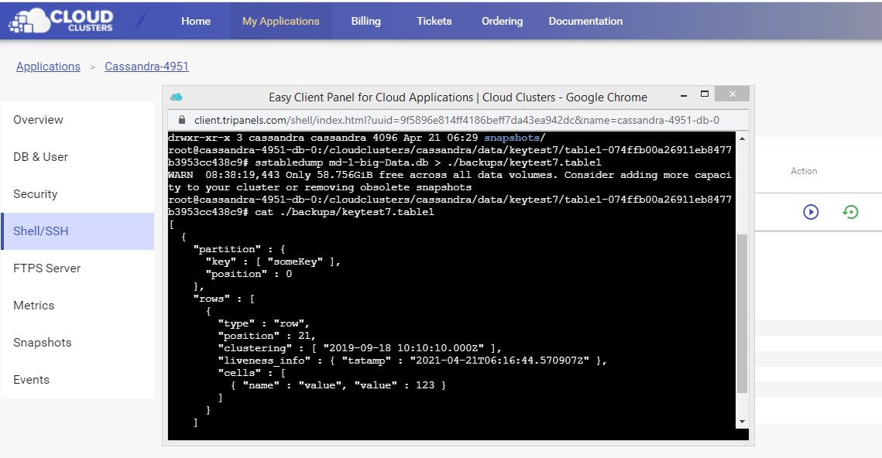The height and width of the screenshot is (458, 882).
Task: Click the cloud favicon in popup title bar
Action: tap(176, 97)
